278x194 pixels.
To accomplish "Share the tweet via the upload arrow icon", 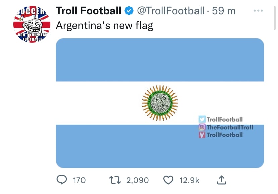I will click(x=222, y=180).
